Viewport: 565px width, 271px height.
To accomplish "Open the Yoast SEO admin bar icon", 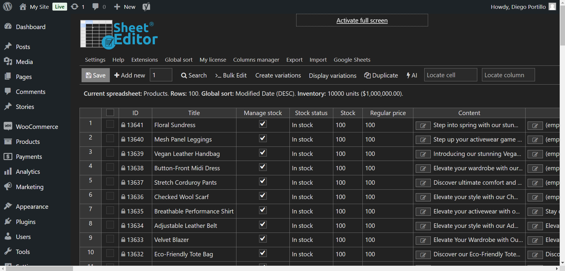I will point(146,6).
